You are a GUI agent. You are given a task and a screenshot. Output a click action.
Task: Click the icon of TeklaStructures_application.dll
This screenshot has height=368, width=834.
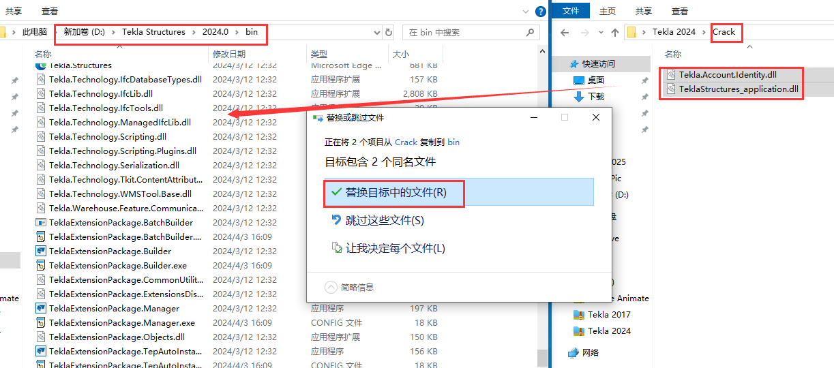click(x=671, y=89)
